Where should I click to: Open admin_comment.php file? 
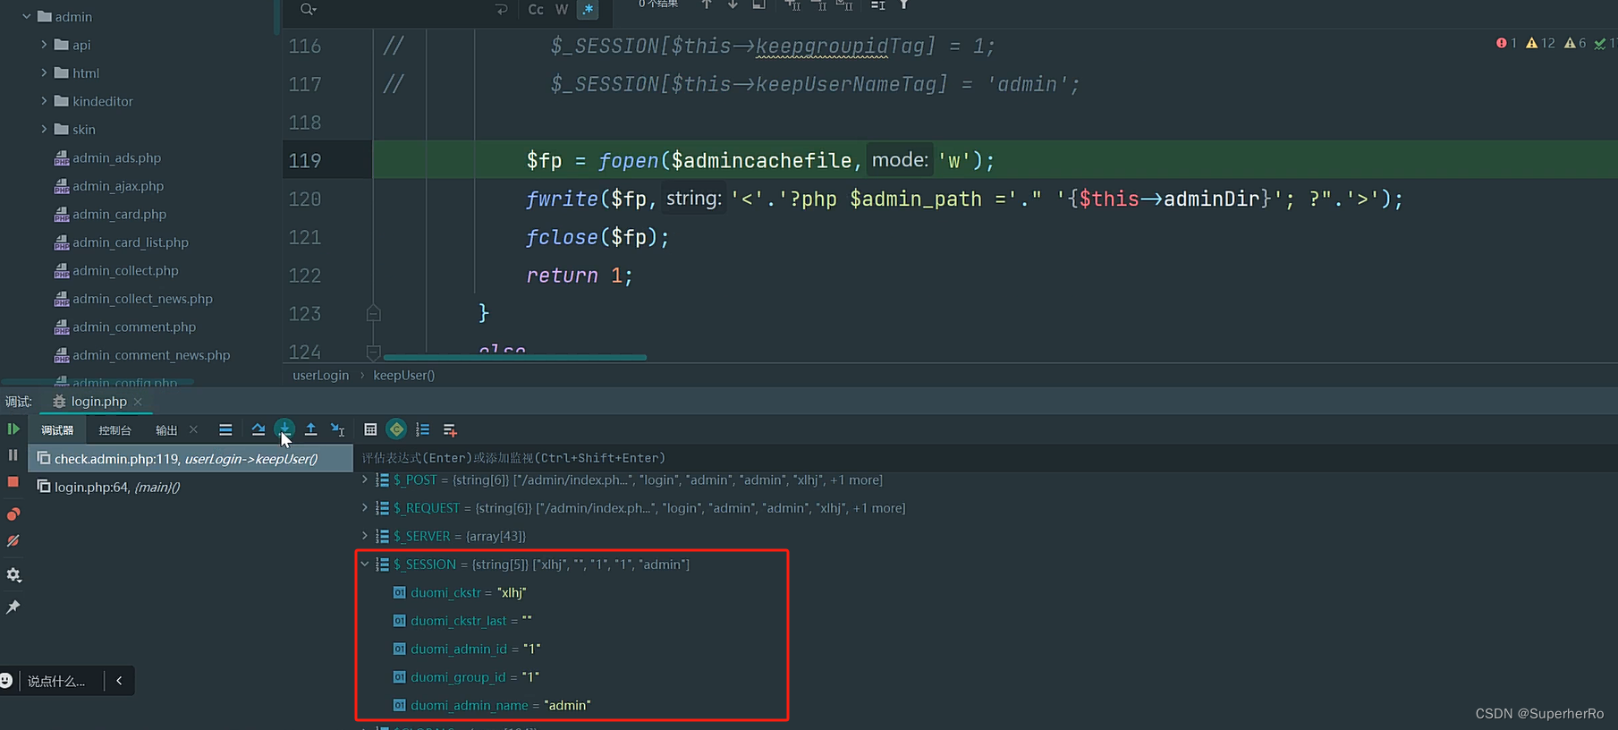134,327
